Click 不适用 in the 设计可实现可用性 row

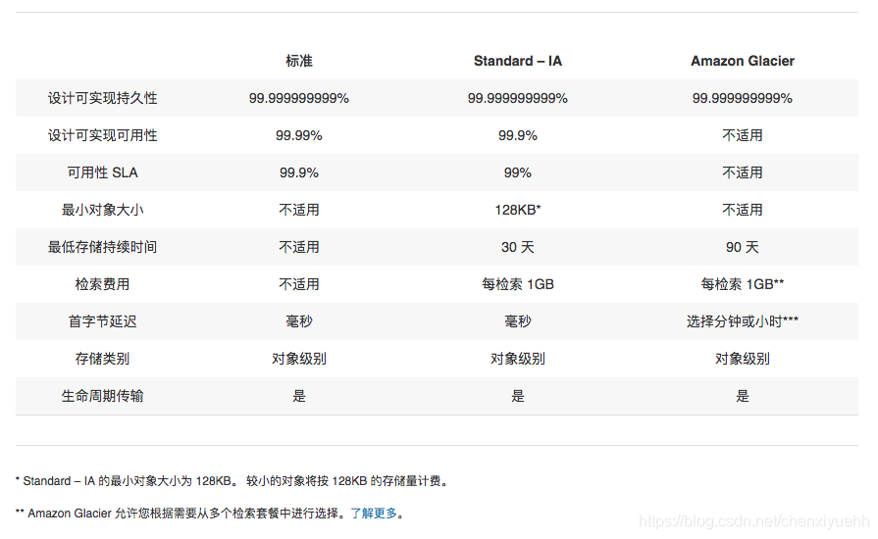point(743,135)
